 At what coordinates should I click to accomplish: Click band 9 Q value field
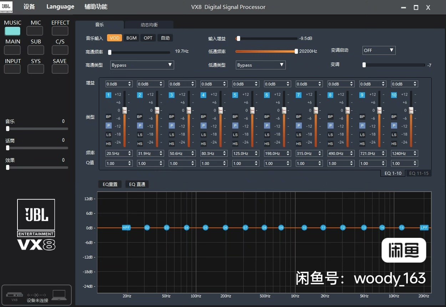pos(372,163)
